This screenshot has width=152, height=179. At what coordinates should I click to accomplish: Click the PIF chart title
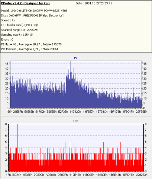76,121
